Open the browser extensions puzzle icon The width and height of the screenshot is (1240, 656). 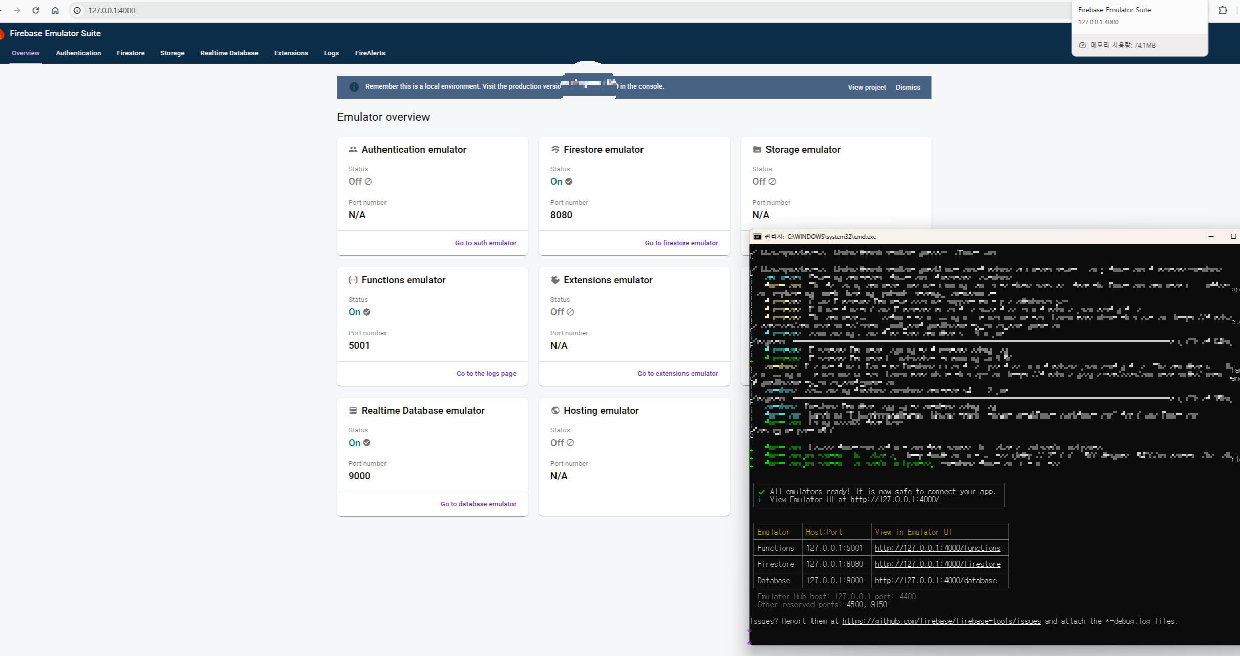(1223, 10)
